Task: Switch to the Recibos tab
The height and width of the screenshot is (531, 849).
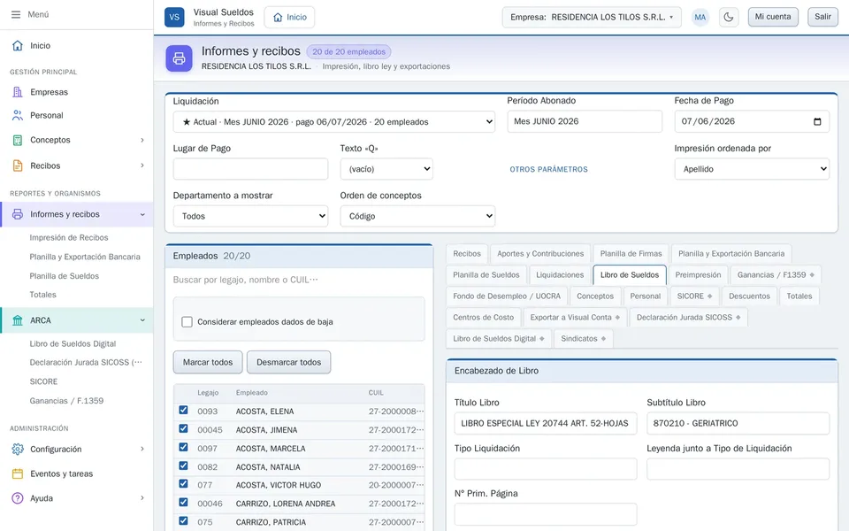Action: pyautogui.click(x=467, y=254)
